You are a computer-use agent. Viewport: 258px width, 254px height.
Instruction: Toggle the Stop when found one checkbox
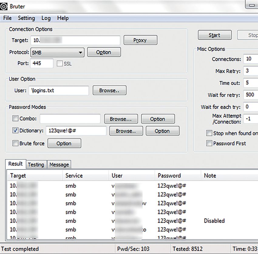click(209, 133)
